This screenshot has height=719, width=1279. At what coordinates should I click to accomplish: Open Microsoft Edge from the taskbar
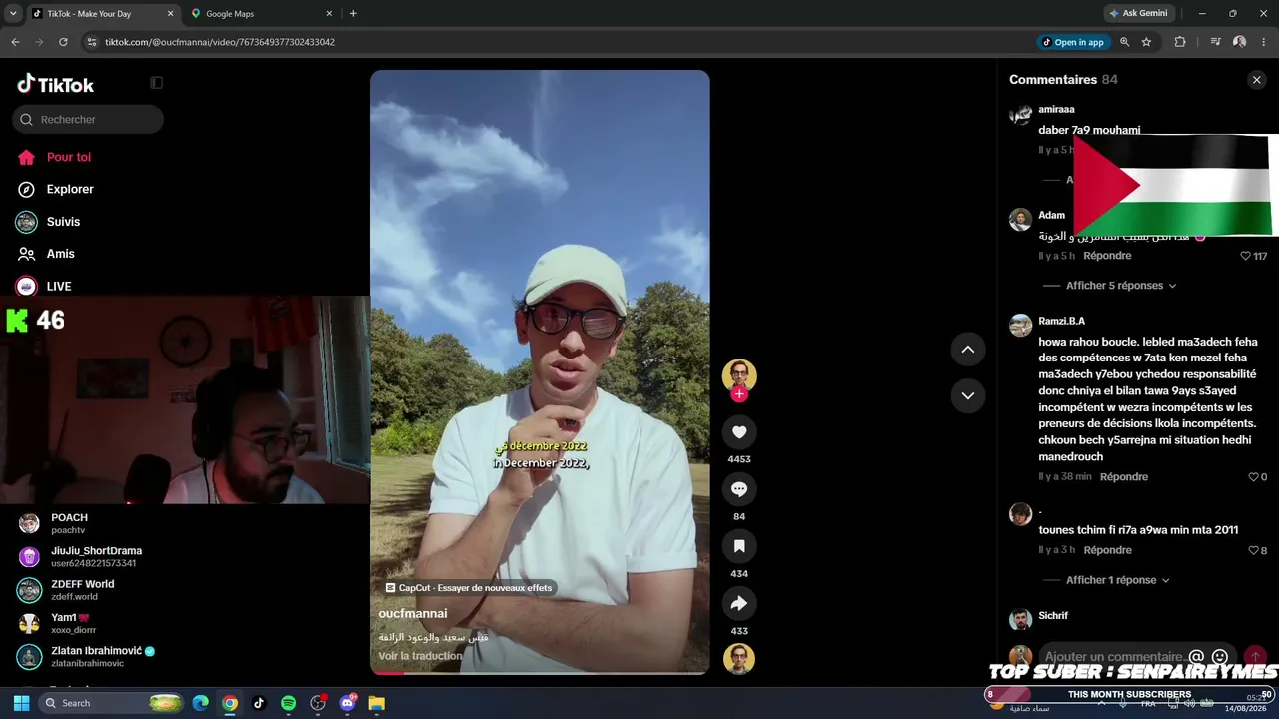(200, 703)
